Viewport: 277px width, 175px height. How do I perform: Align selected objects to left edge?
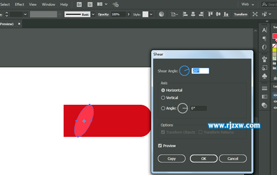185,14
